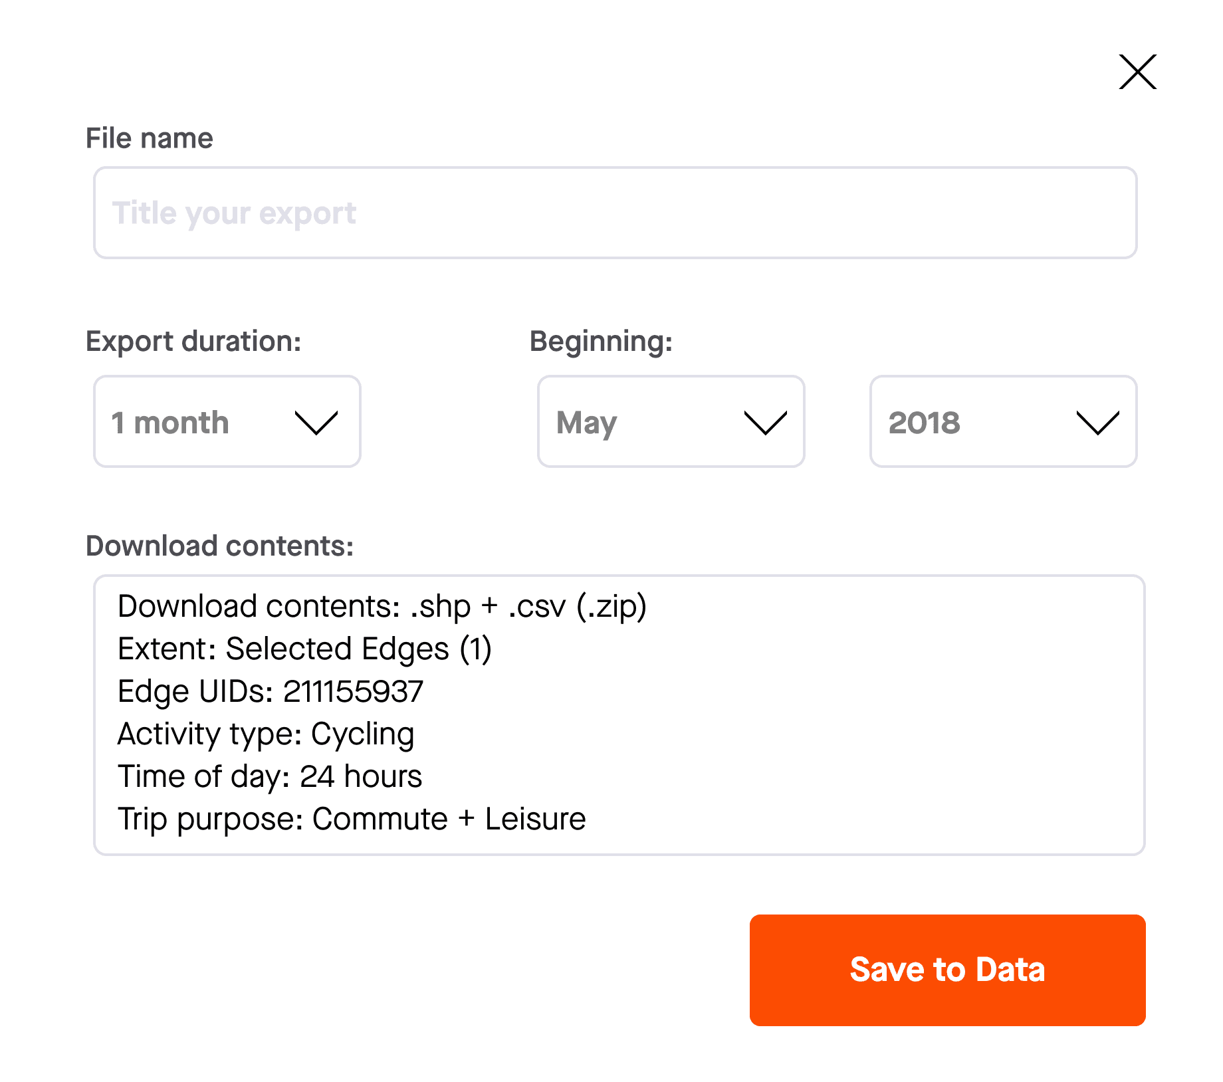This screenshot has width=1223, height=1082.
Task: Click the chevron arrow beside '2018'
Action: tap(1097, 423)
